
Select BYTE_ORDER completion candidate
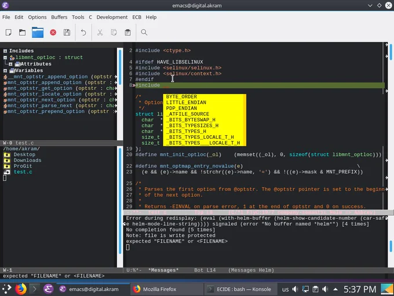click(x=205, y=97)
